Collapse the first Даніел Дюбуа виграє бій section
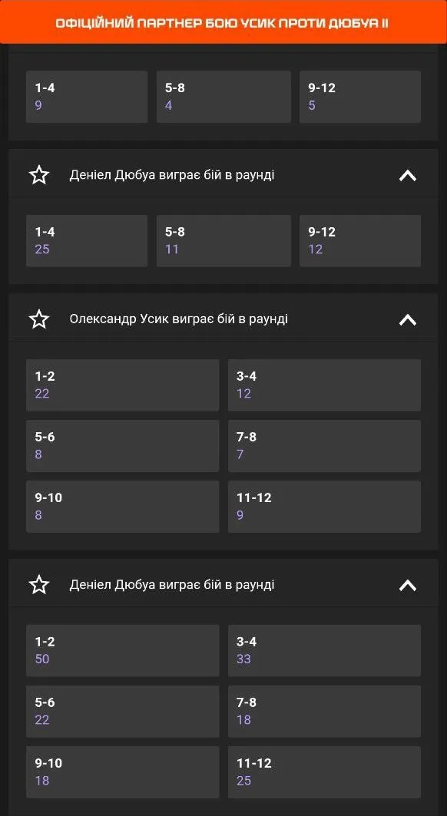Image resolution: width=447 pixels, height=816 pixels. (x=407, y=175)
